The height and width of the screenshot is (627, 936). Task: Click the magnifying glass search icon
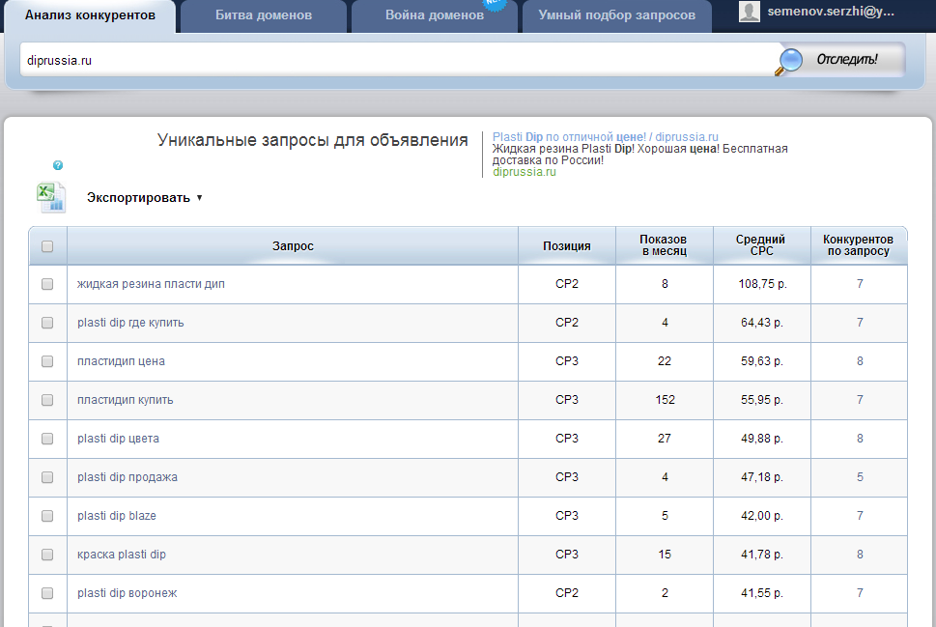pyautogui.click(x=789, y=62)
